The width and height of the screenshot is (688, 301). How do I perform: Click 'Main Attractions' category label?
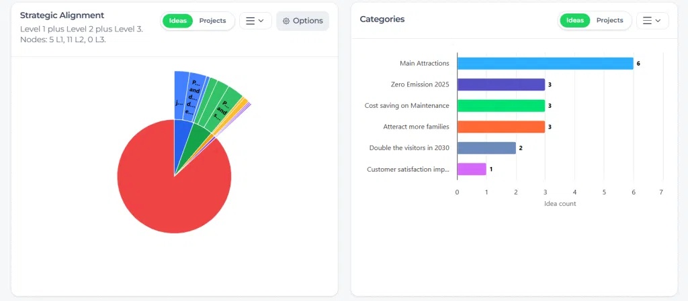click(425, 64)
